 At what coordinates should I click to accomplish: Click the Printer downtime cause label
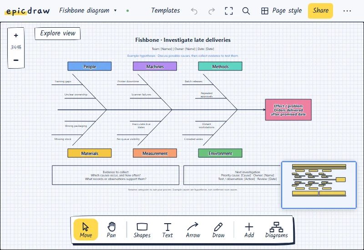click(128, 81)
